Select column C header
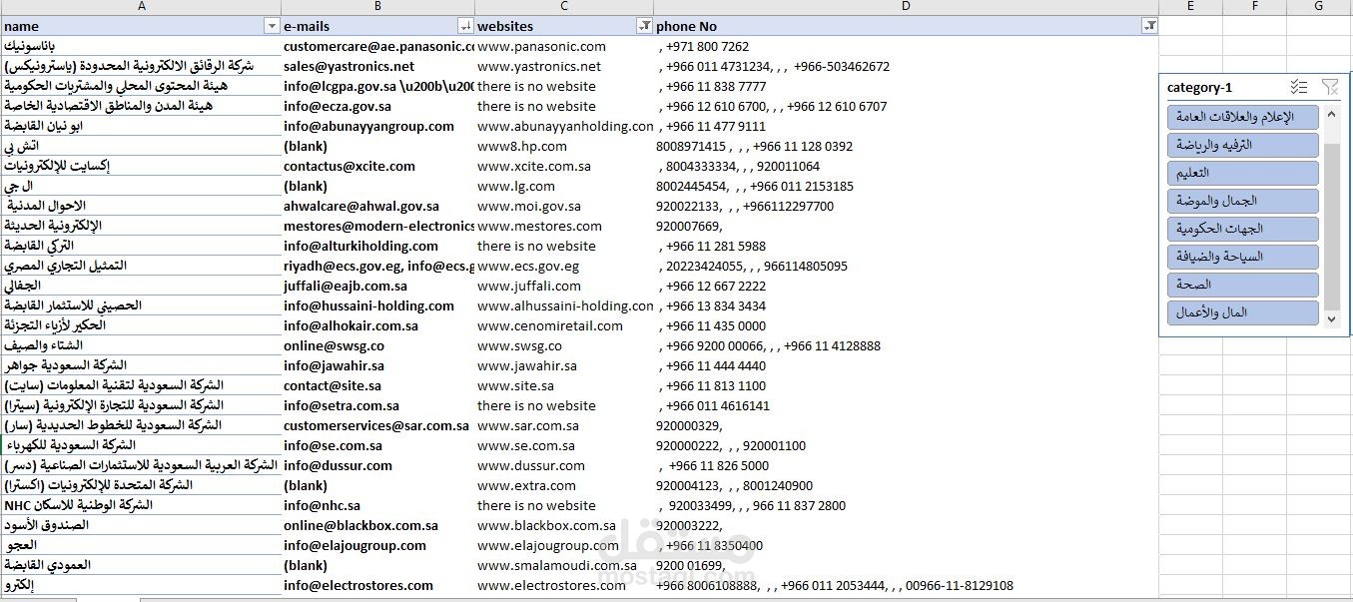The height and width of the screenshot is (602, 1353). pyautogui.click(x=564, y=7)
